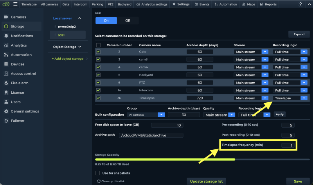Viewport: 313px width, 185px height.
Task: Click the Storage Capacity usage bar
Action: point(202,160)
